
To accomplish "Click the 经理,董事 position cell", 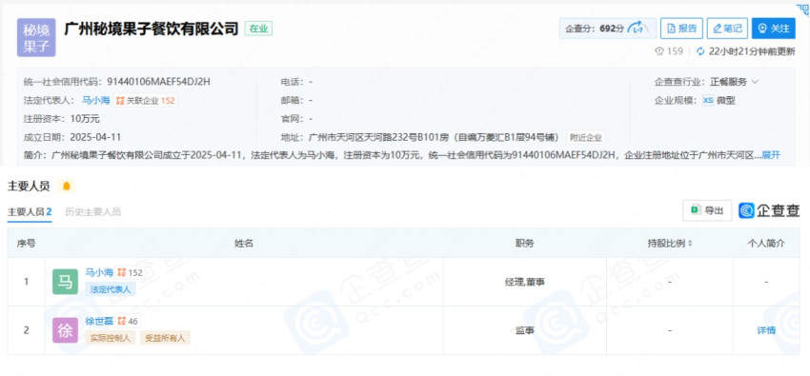I will point(524,282).
